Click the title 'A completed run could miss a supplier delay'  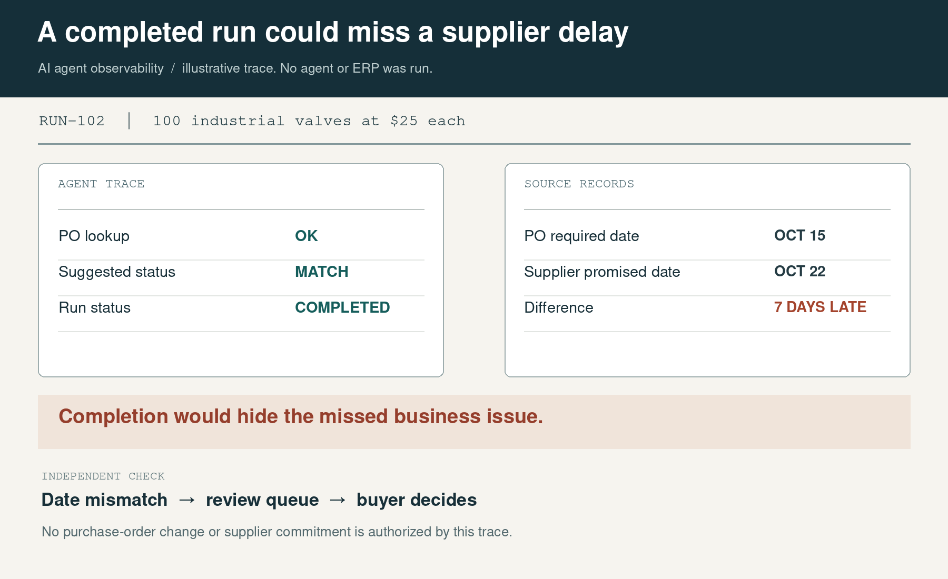pos(333,33)
